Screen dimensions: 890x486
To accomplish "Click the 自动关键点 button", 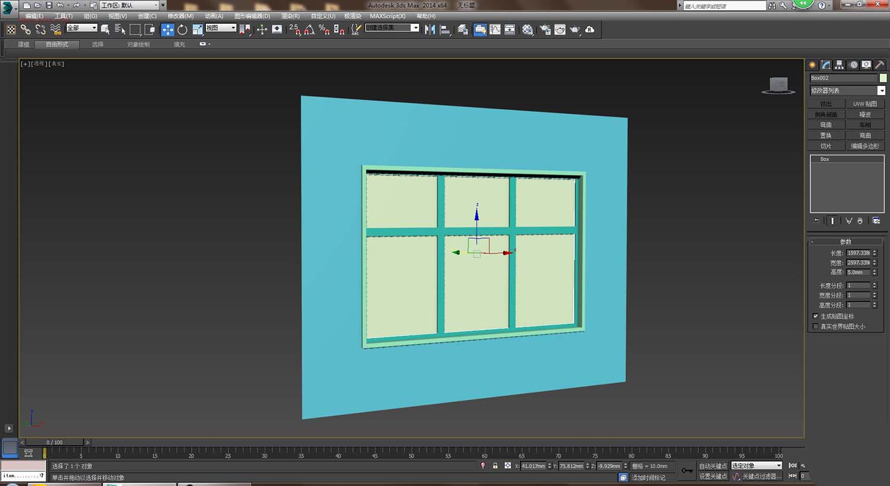I will pos(713,466).
